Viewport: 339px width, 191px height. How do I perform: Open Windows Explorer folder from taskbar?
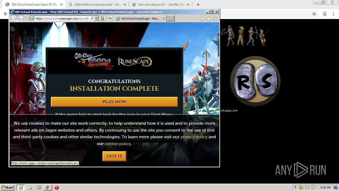(30, 188)
